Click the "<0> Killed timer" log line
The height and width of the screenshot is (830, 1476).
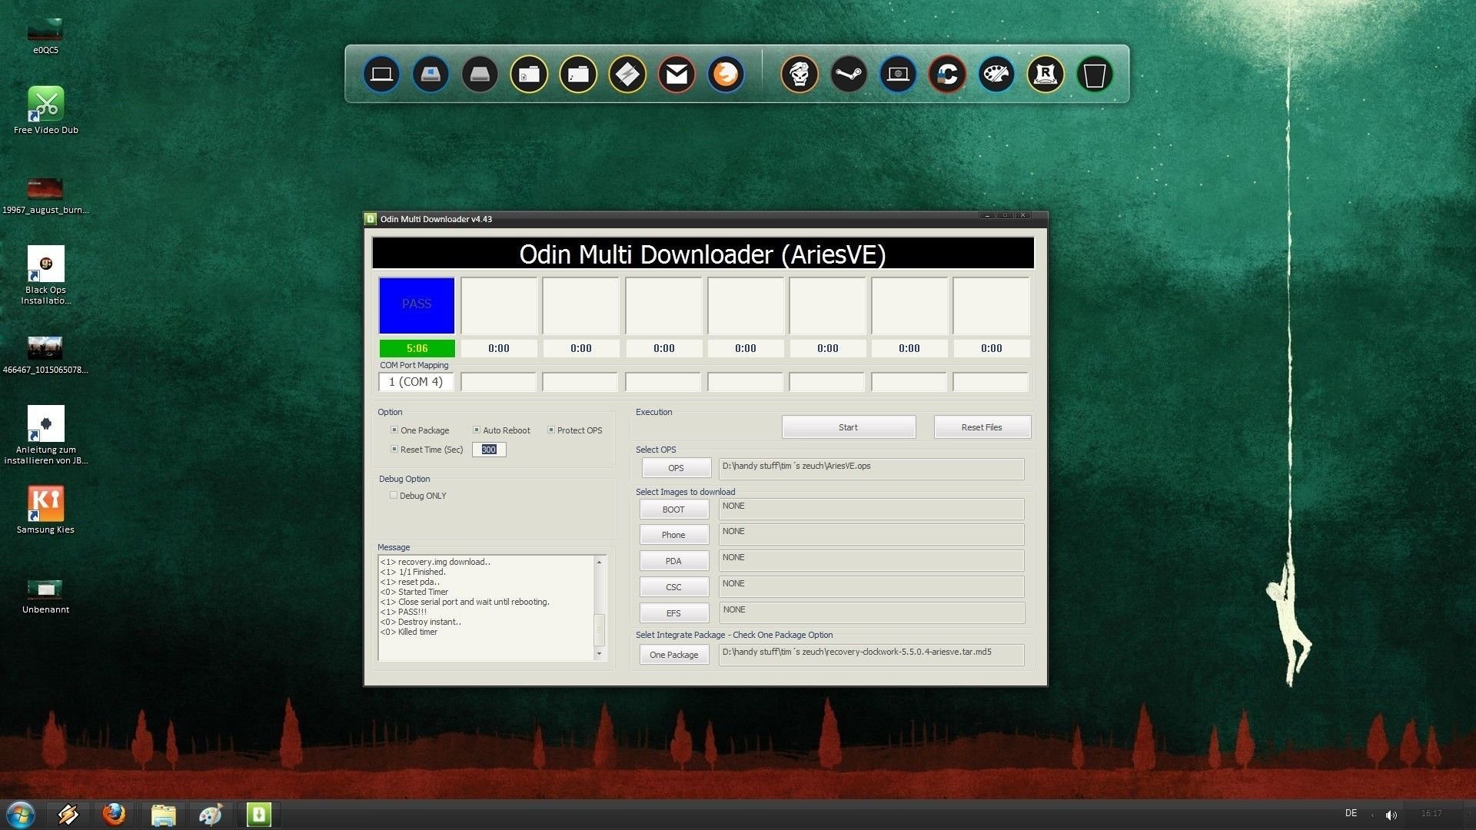[x=408, y=632]
